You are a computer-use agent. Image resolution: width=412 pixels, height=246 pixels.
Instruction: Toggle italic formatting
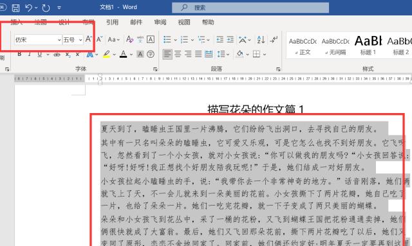(x=30, y=55)
